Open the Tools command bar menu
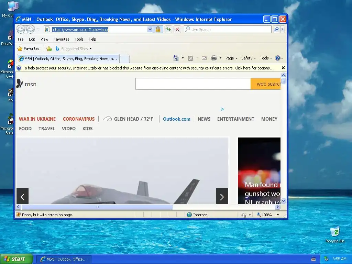Viewport: 352px width, 264px height. click(x=266, y=58)
